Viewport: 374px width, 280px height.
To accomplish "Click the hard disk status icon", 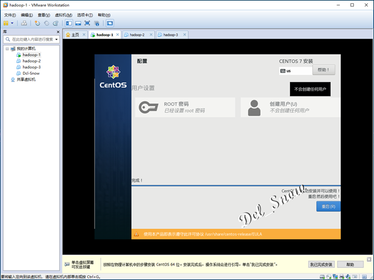I will click(x=322, y=277).
